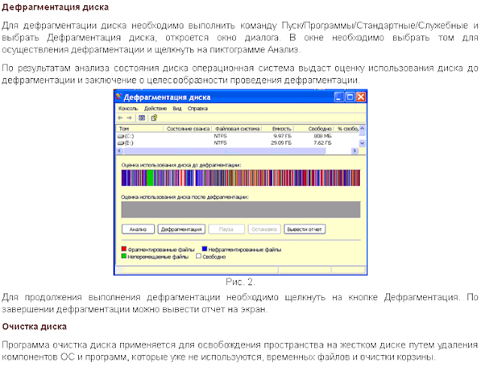Click the 29.09 ГБ capacity value
Image resolution: width=481 pixels, height=367 pixels.
pyautogui.click(x=281, y=143)
